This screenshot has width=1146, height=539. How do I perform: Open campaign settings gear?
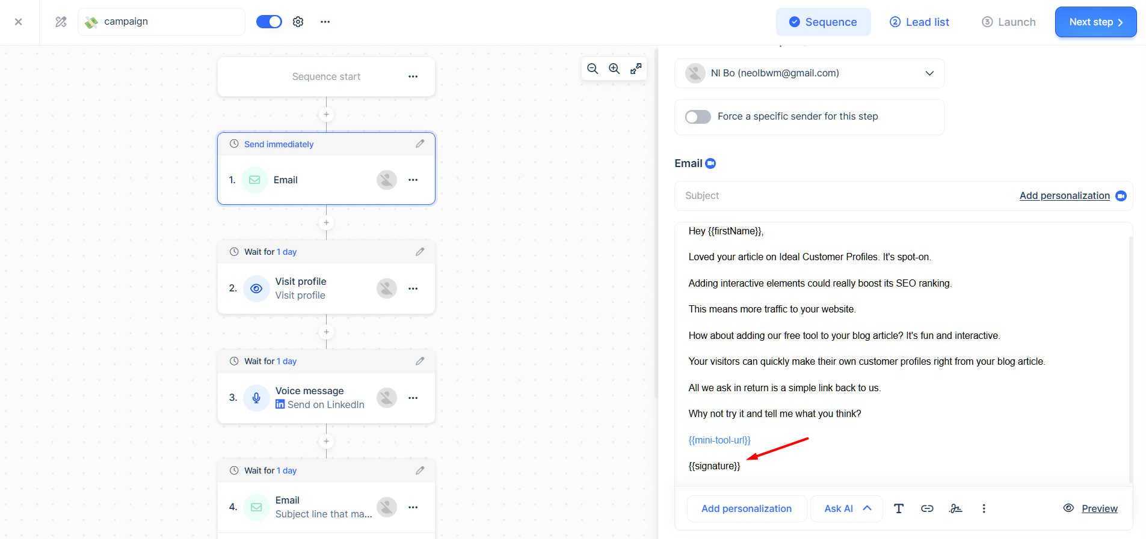point(298,22)
